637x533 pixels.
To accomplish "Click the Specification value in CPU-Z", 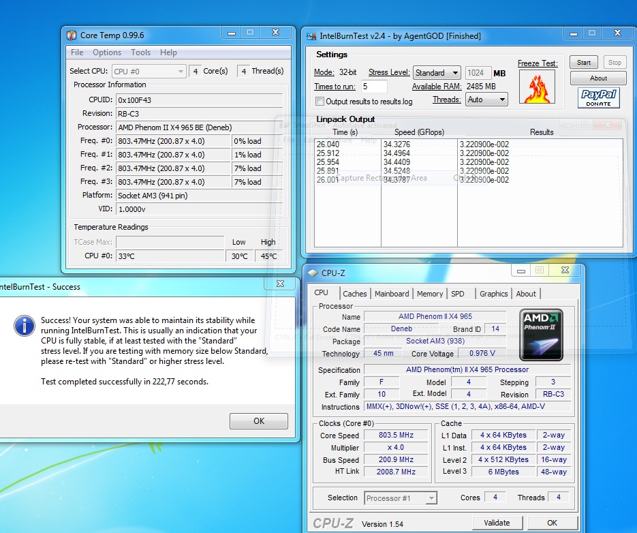I will tap(467, 369).
